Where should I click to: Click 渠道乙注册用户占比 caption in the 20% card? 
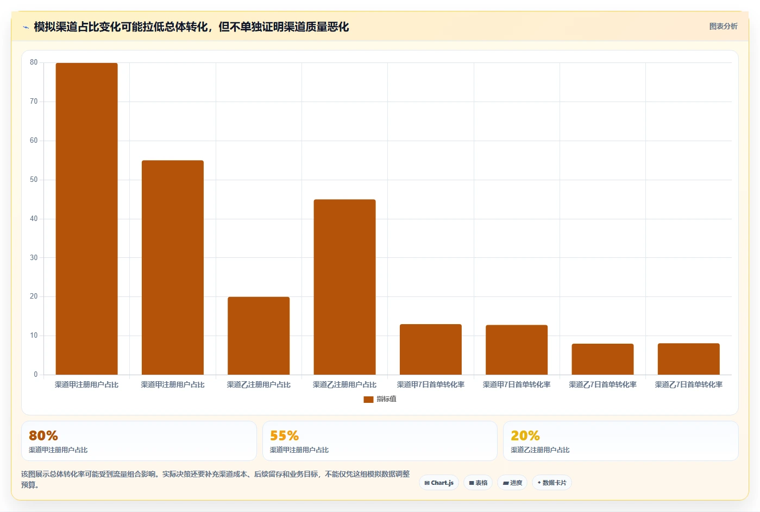pyautogui.click(x=540, y=450)
